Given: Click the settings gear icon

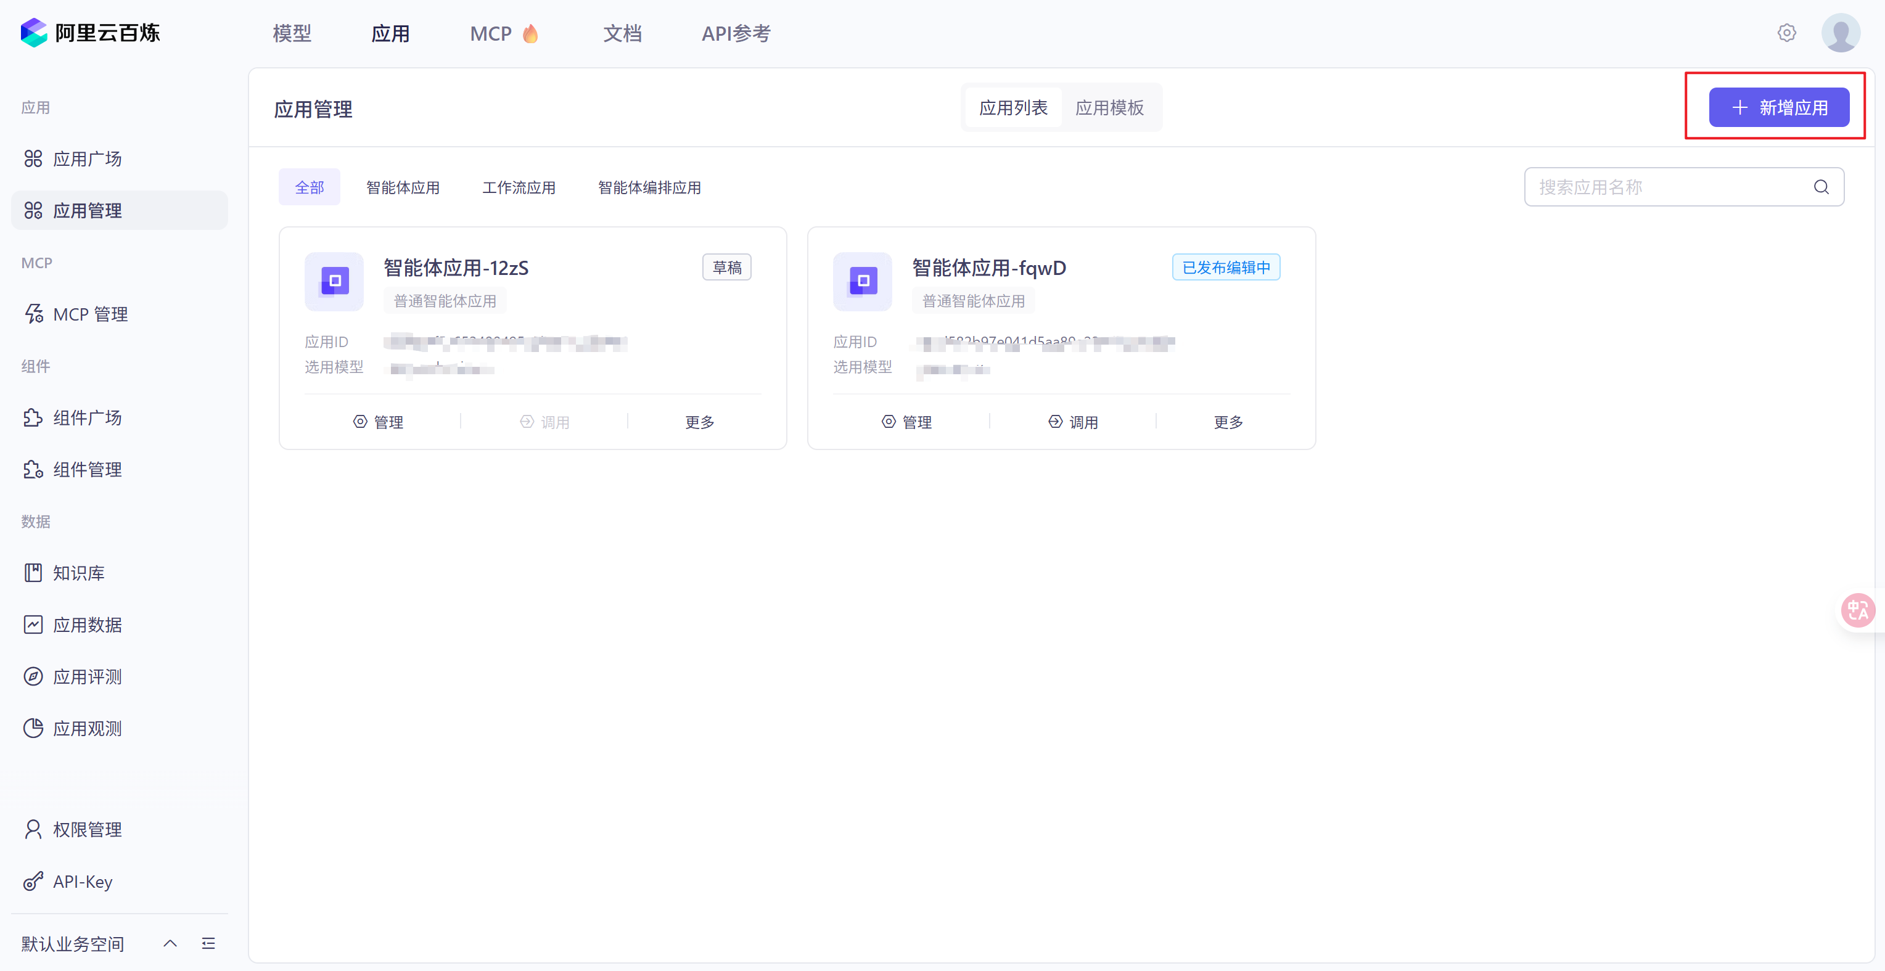Looking at the screenshot, I should click(x=1786, y=33).
